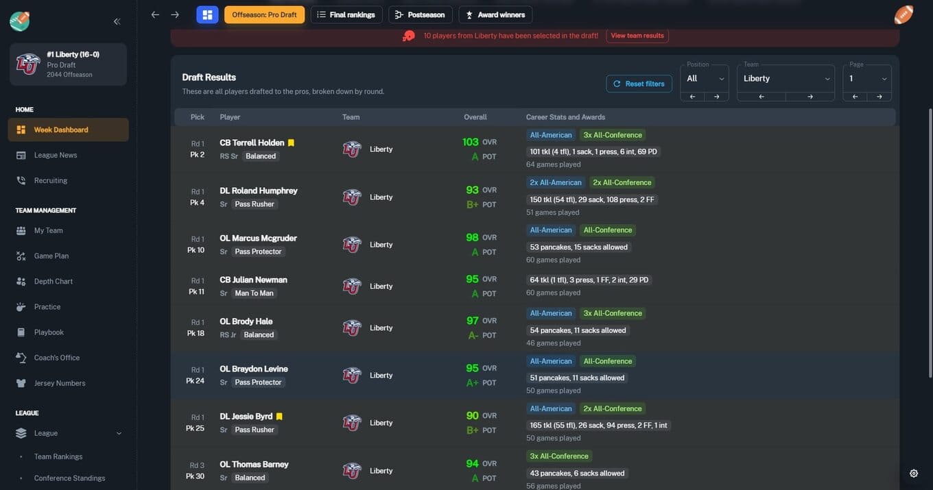The image size is (933, 490).
Task: Click the League layers icon
Action: point(21,433)
